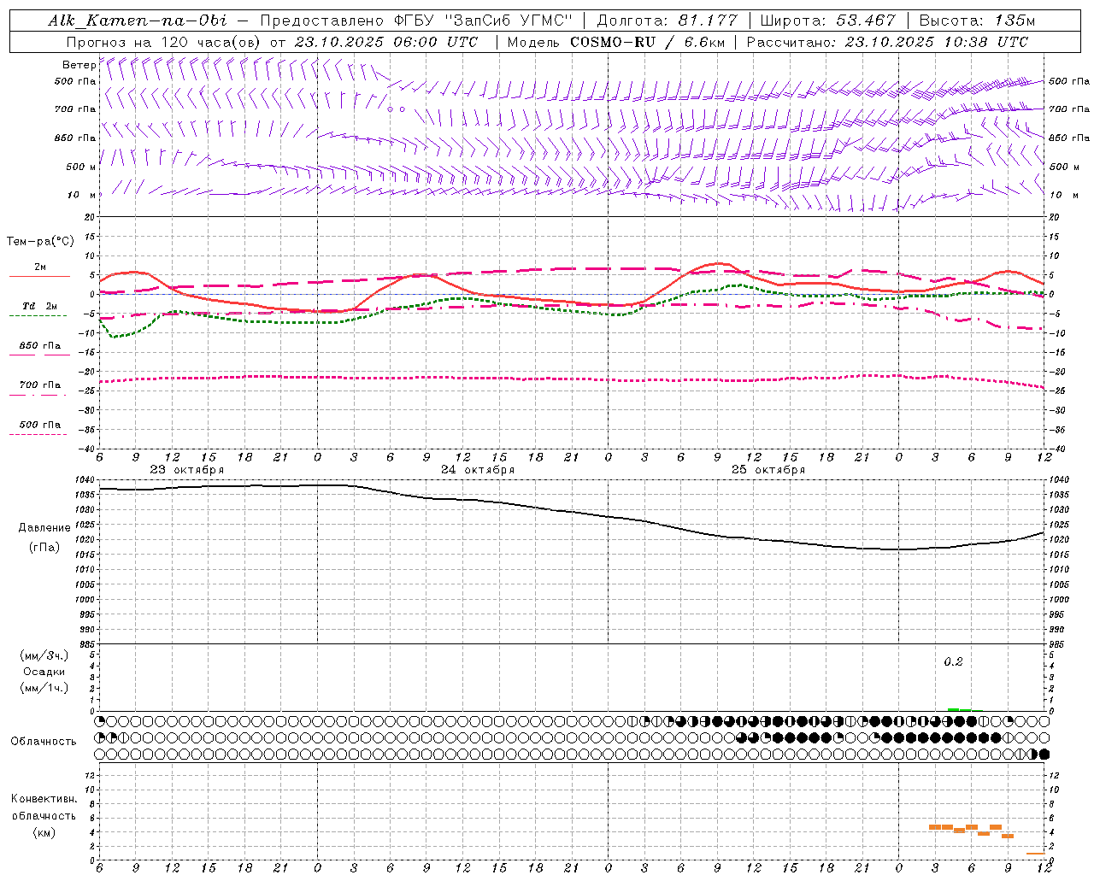Click the Конвективн. convective cloud label

pyautogui.click(x=44, y=799)
